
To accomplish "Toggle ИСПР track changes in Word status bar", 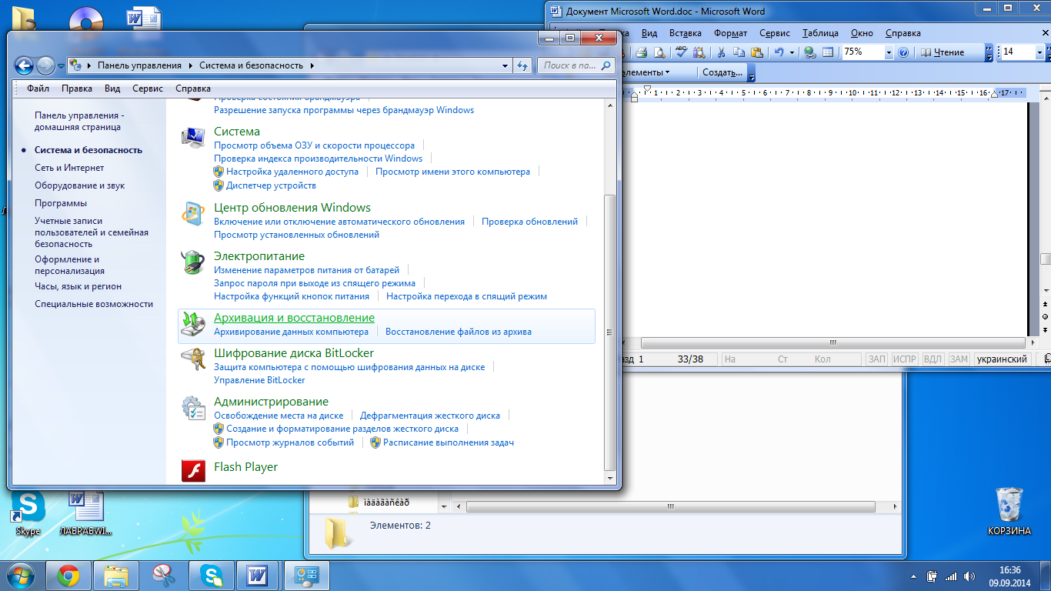I will coord(905,359).
